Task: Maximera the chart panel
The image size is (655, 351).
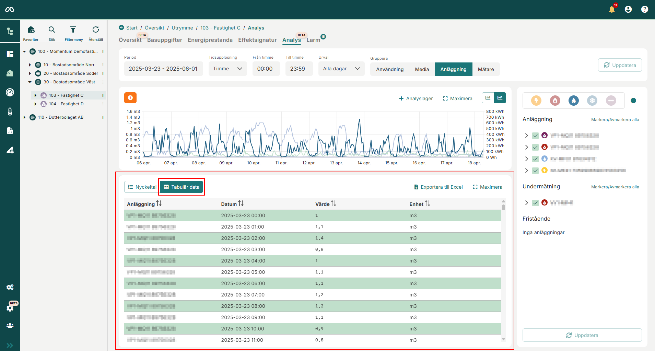Action: 458,98
